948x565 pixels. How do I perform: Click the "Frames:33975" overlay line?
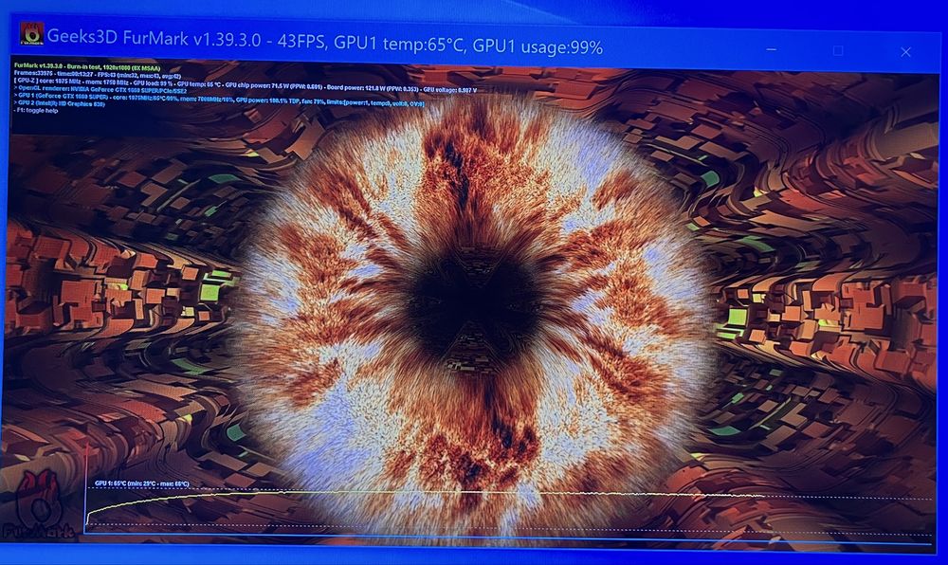[x=98, y=74]
